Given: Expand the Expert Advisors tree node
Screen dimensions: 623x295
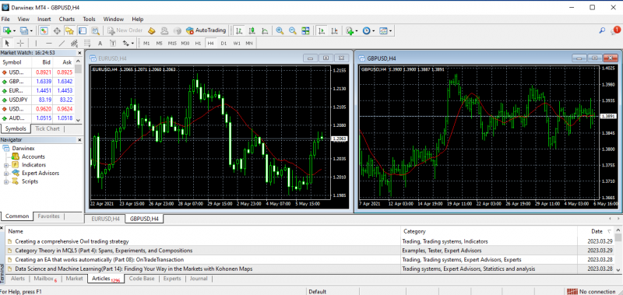Looking at the screenshot, I should [6, 174].
